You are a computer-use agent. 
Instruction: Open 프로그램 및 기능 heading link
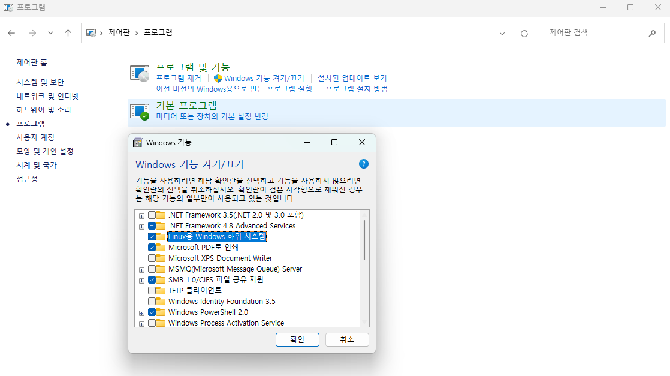[x=193, y=67]
